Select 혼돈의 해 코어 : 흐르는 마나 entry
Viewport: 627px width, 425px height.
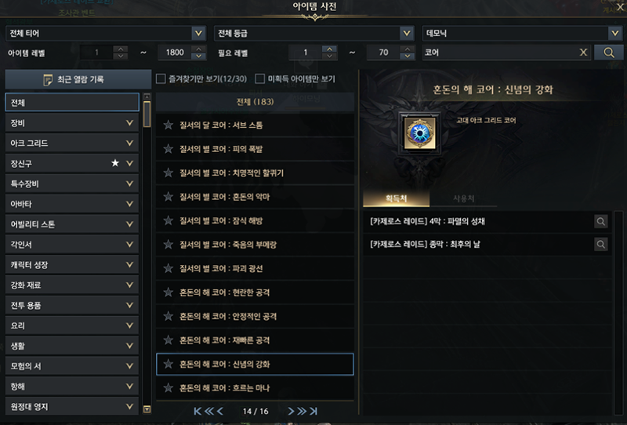[255, 388]
